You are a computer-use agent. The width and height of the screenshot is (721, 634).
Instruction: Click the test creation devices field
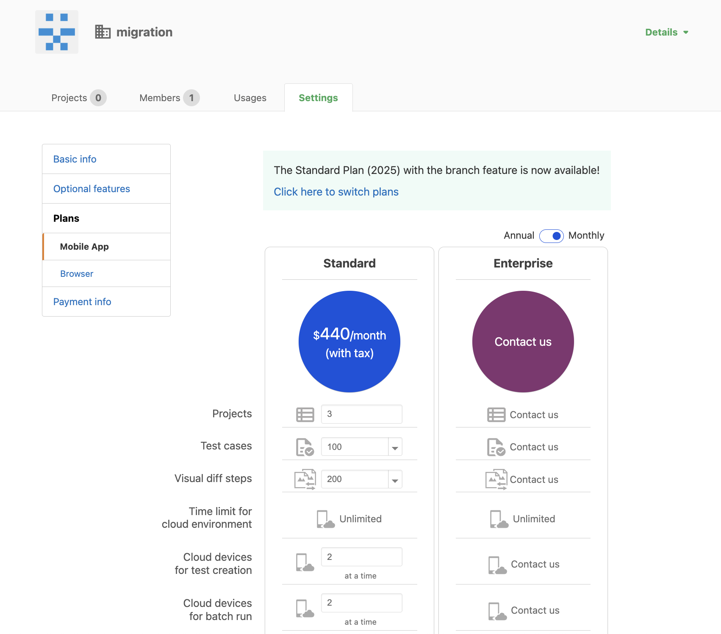coord(361,557)
